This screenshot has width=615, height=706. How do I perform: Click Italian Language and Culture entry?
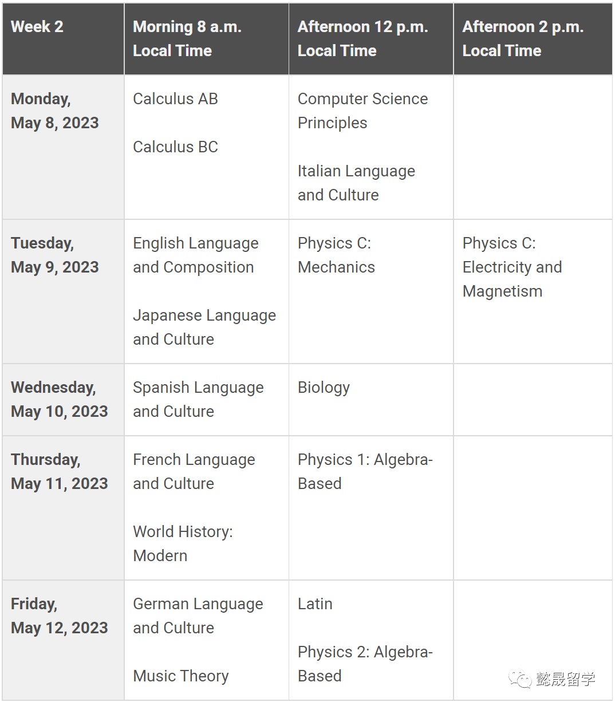[356, 183]
